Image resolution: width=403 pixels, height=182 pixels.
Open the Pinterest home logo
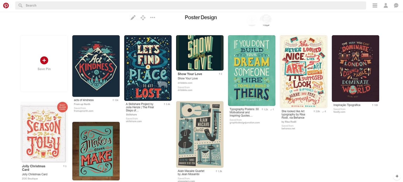pyautogui.click(x=6, y=5)
